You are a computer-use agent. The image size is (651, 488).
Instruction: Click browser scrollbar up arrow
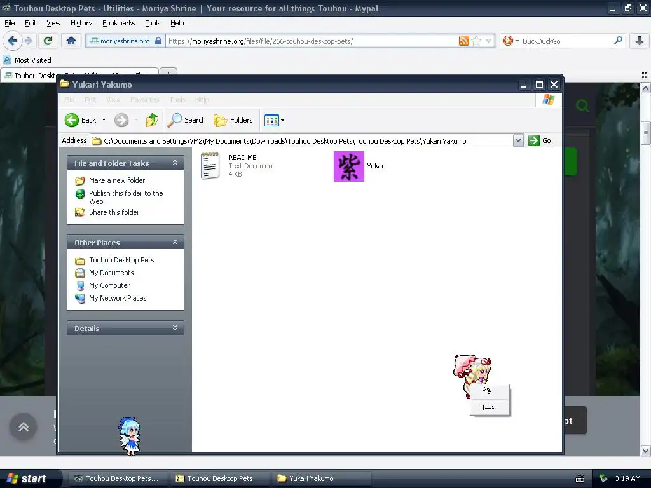(x=646, y=88)
